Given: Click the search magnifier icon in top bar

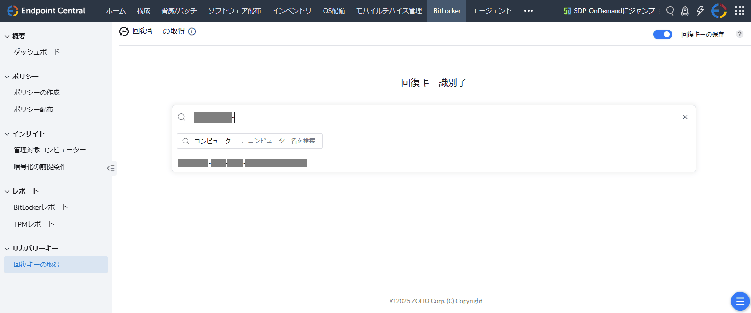Looking at the screenshot, I should pos(670,11).
